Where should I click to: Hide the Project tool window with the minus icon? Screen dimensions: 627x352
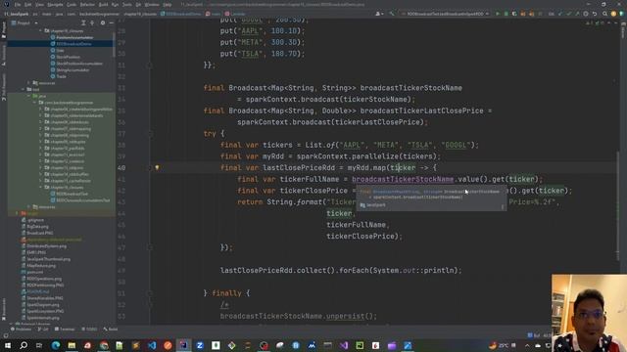pyautogui.click(x=111, y=23)
